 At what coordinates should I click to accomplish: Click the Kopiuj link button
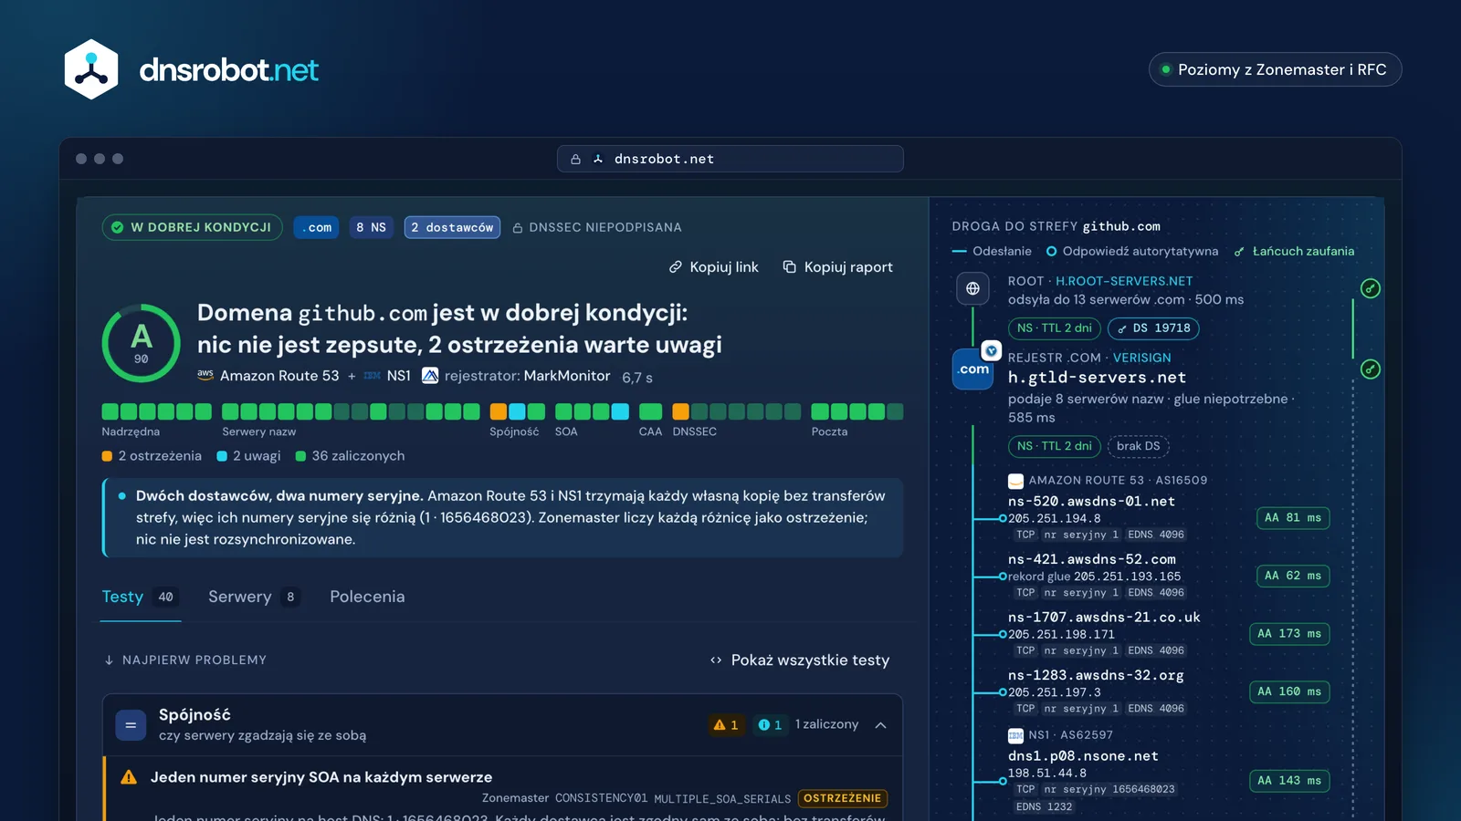[714, 267]
